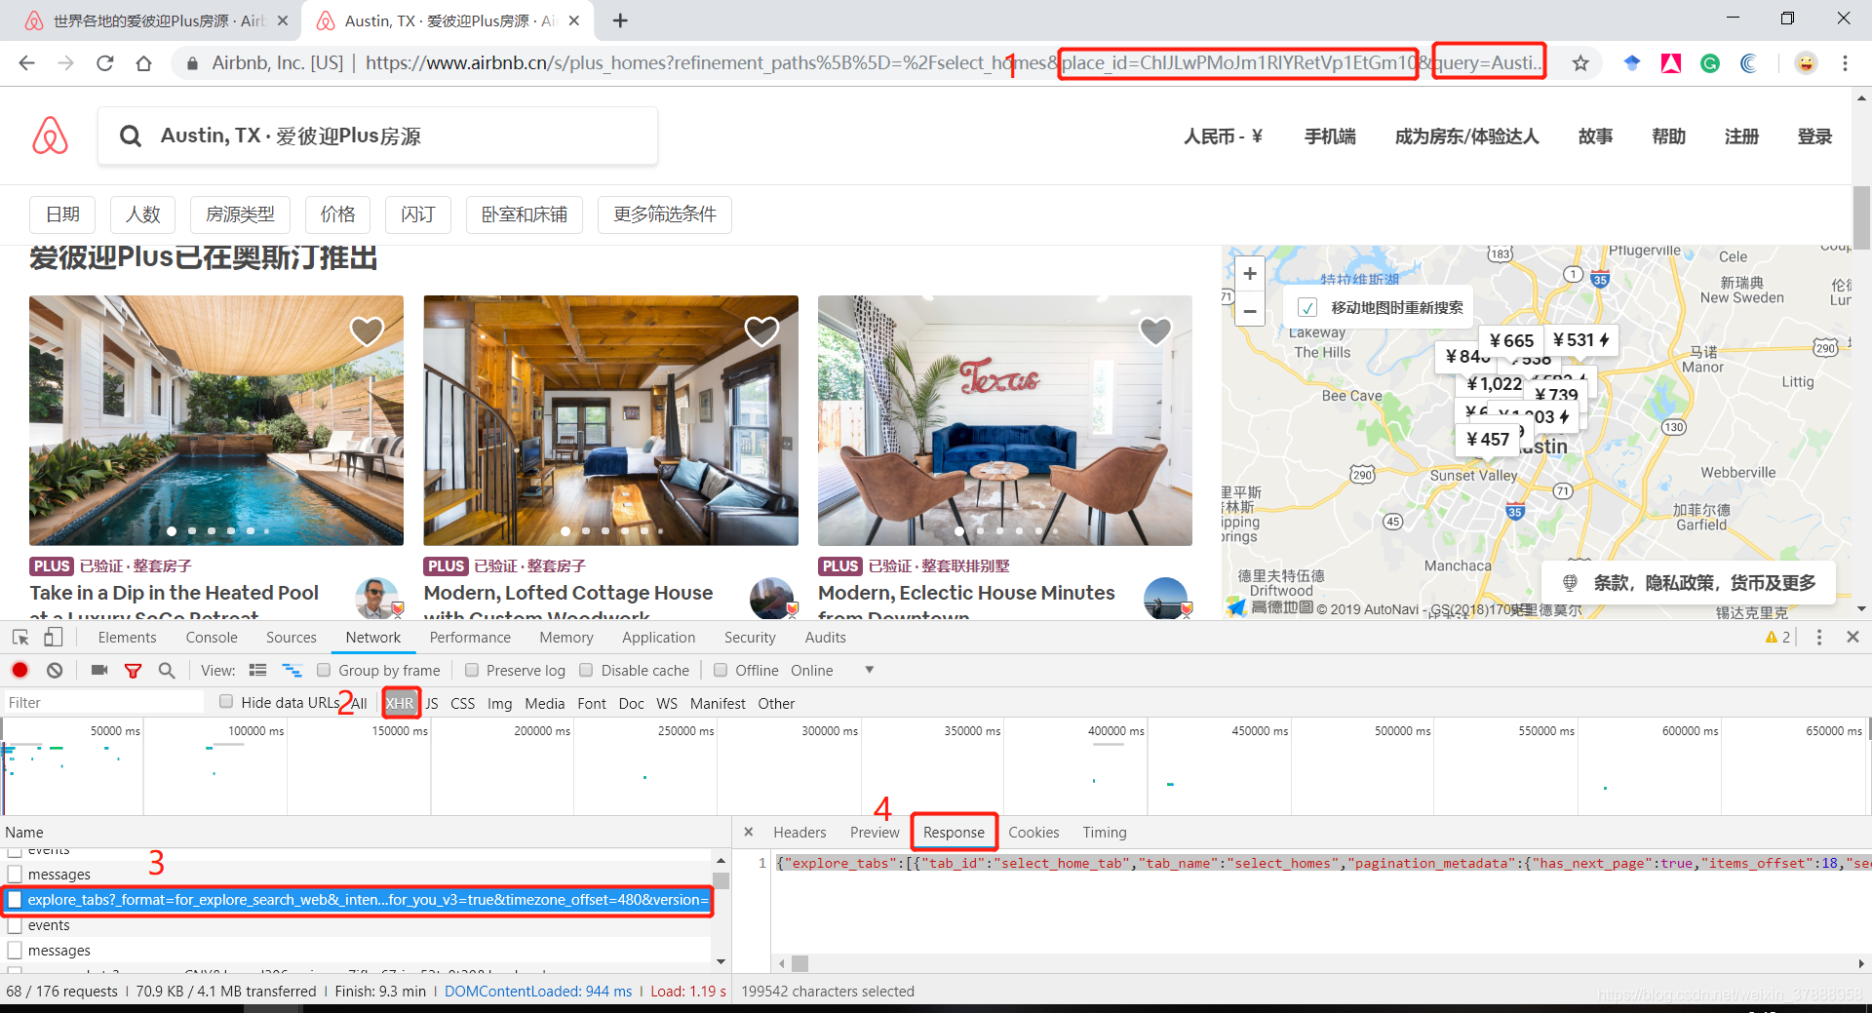
Task: Open the 卧室和床铺 filter dropdown
Action: 524,214
